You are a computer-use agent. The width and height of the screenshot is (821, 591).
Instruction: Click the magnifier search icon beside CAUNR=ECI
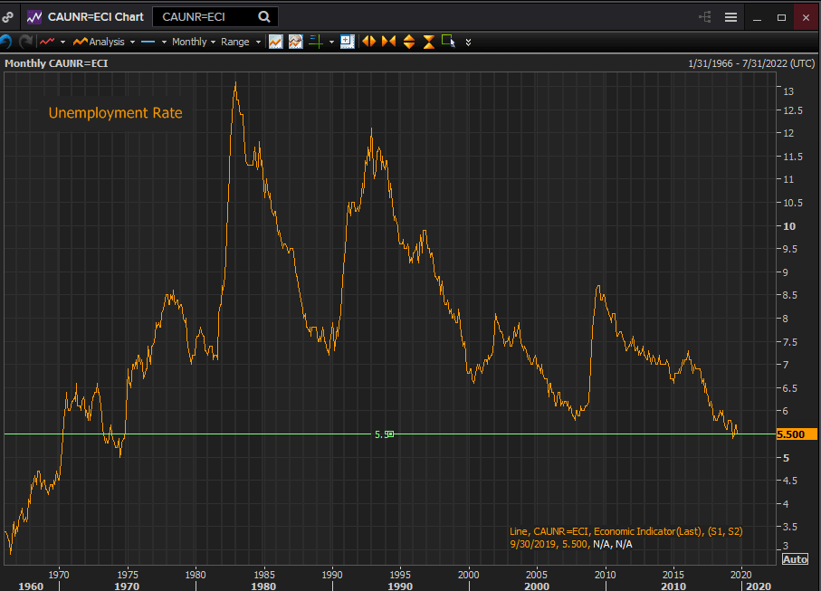[x=264, y=16]
